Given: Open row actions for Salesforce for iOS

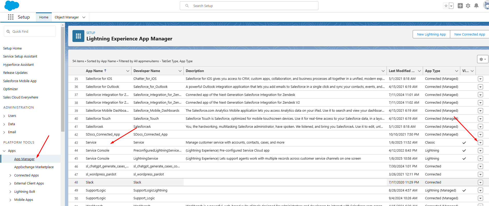Looking at the screenshot, I should coord(480,79).
